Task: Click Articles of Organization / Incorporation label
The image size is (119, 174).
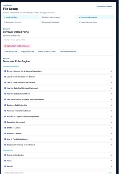Action: coord(23,116)
